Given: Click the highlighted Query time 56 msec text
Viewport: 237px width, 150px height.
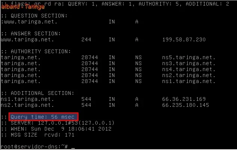Looking at the screenshot, I should 43,117.
